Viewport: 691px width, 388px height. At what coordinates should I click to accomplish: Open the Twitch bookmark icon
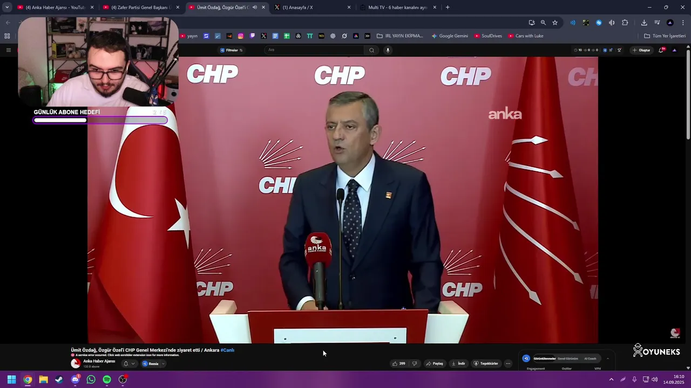tap(252, 36)
